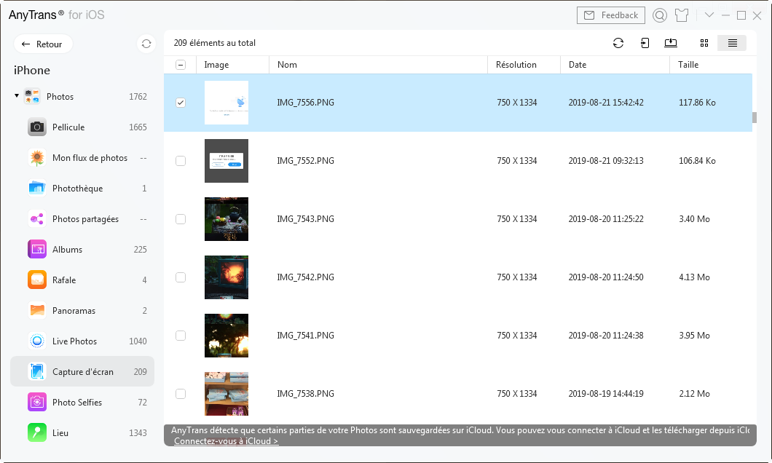Switch to grid thumbnail view
Image resolution: width=772 pixels, height=463 pixels.
(x=704, y=43)
